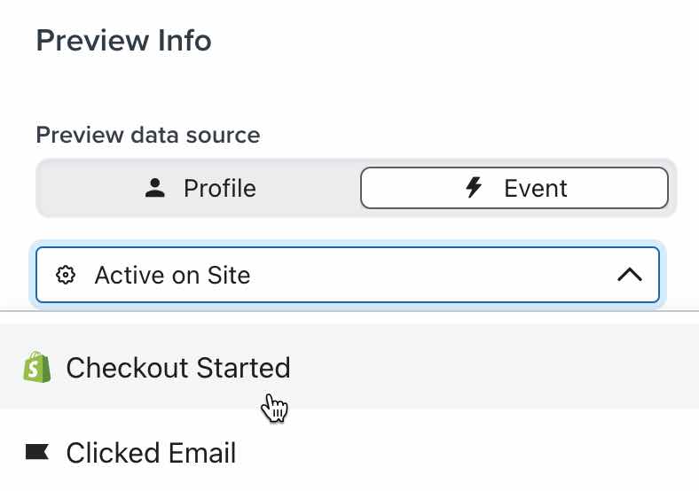Open the Active on Site dropdown
Image resolution: width=699 pixels, height=491 pixels.
coord(347,275)
